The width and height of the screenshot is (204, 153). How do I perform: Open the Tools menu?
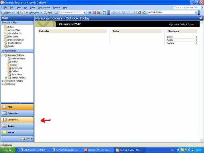33,8
